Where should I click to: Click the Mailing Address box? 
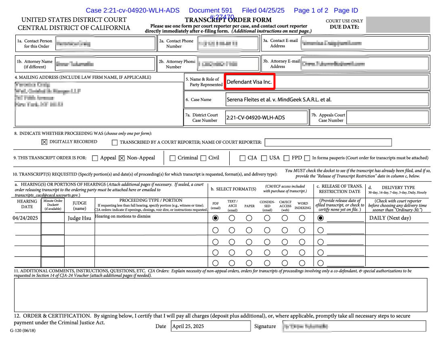pos(99,104)
